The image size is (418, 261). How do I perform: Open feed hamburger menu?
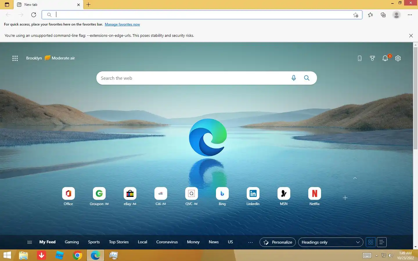click(x=30, y=242)
